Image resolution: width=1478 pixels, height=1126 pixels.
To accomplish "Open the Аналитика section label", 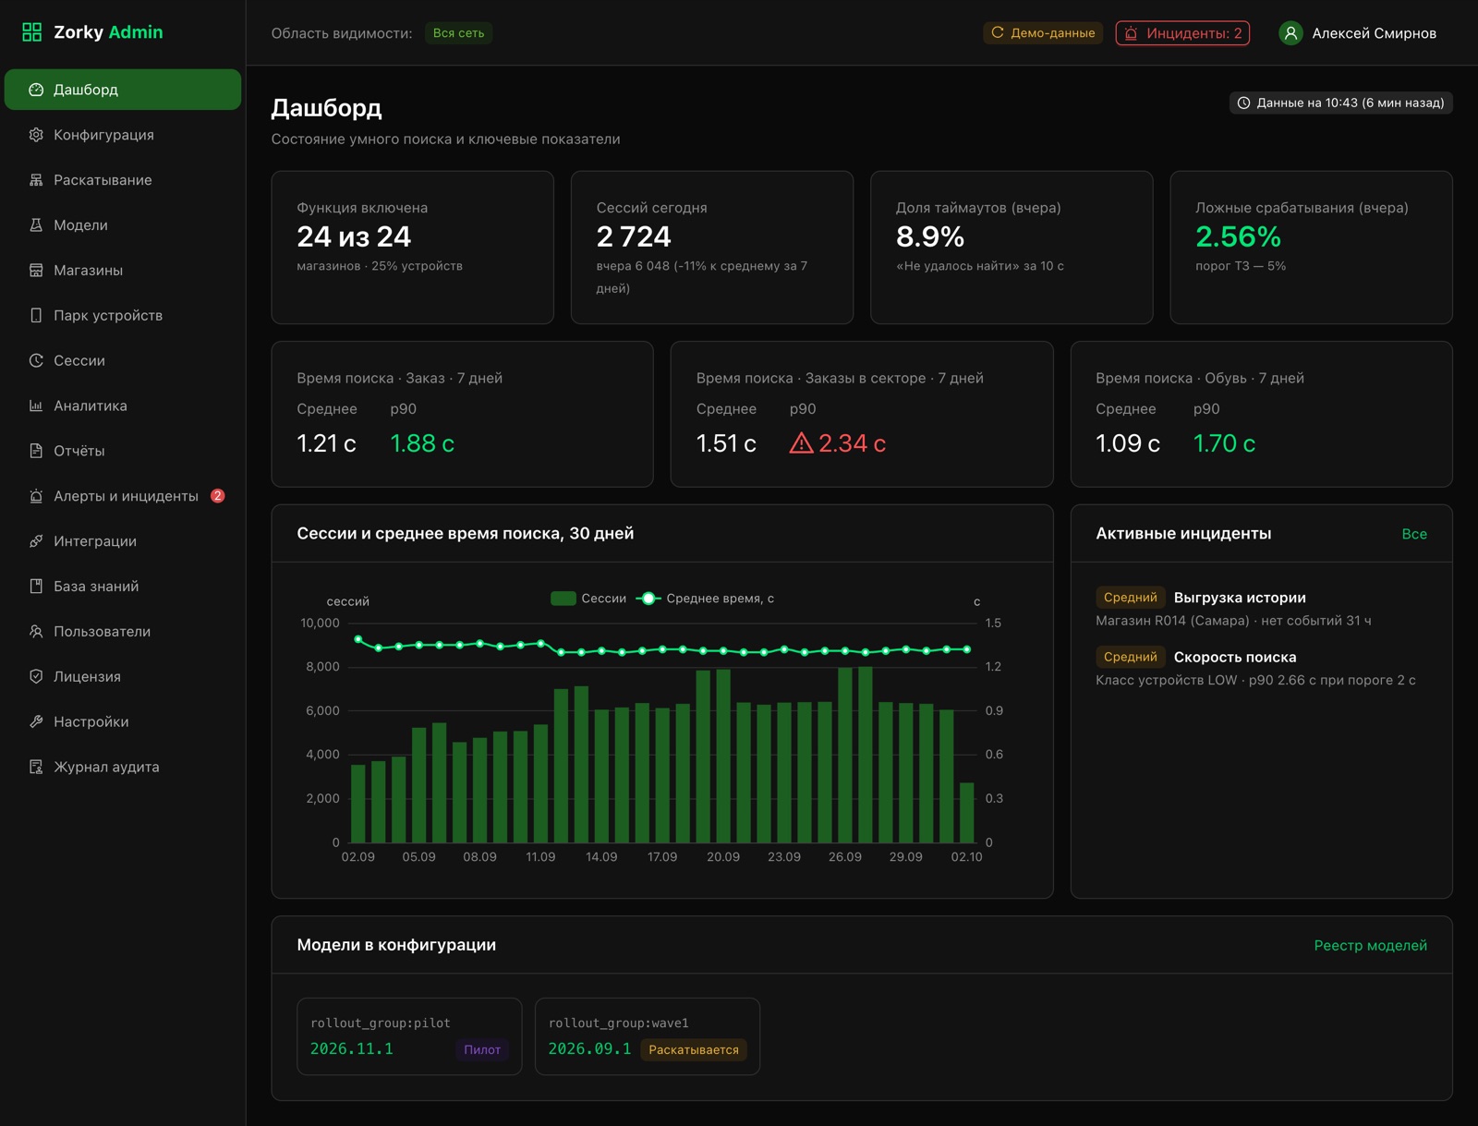I will point(91,406).
